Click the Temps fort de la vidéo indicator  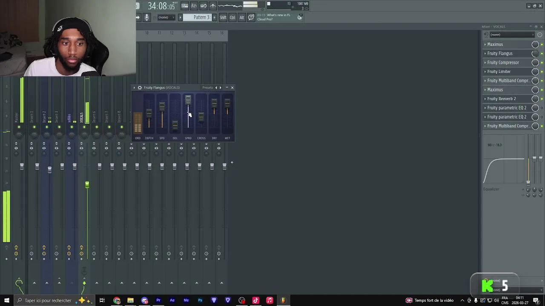(x=429, y=300)
